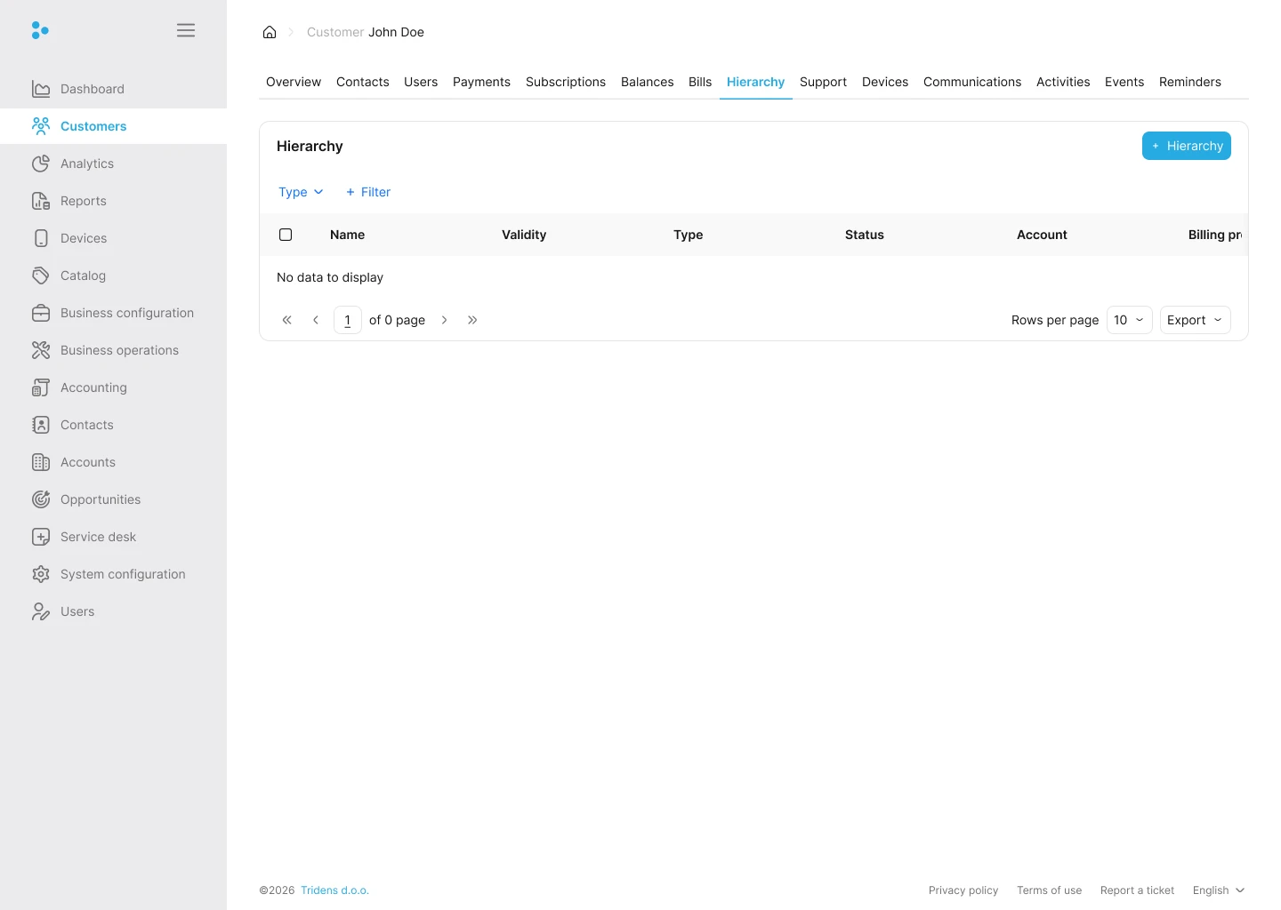Open Analytics via its pie chart icon
This screenshot has height=910, width=1281.
41,164
